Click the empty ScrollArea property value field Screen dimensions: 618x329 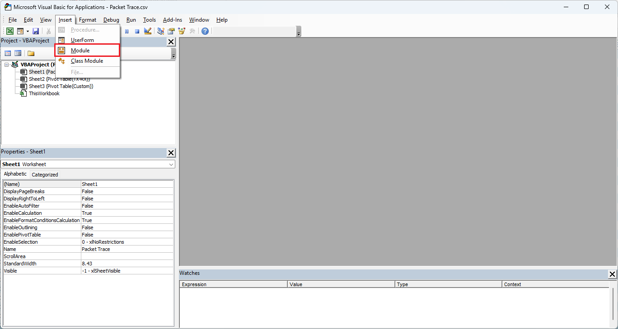coord(127,256)
